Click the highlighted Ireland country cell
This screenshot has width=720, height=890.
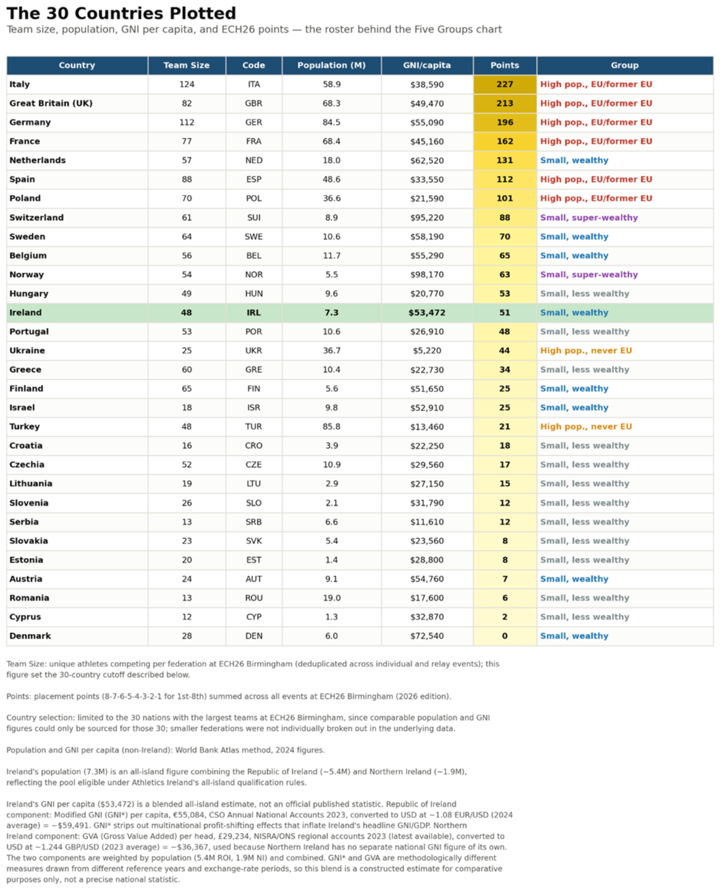pyautogui.click(x=77, y=312)
